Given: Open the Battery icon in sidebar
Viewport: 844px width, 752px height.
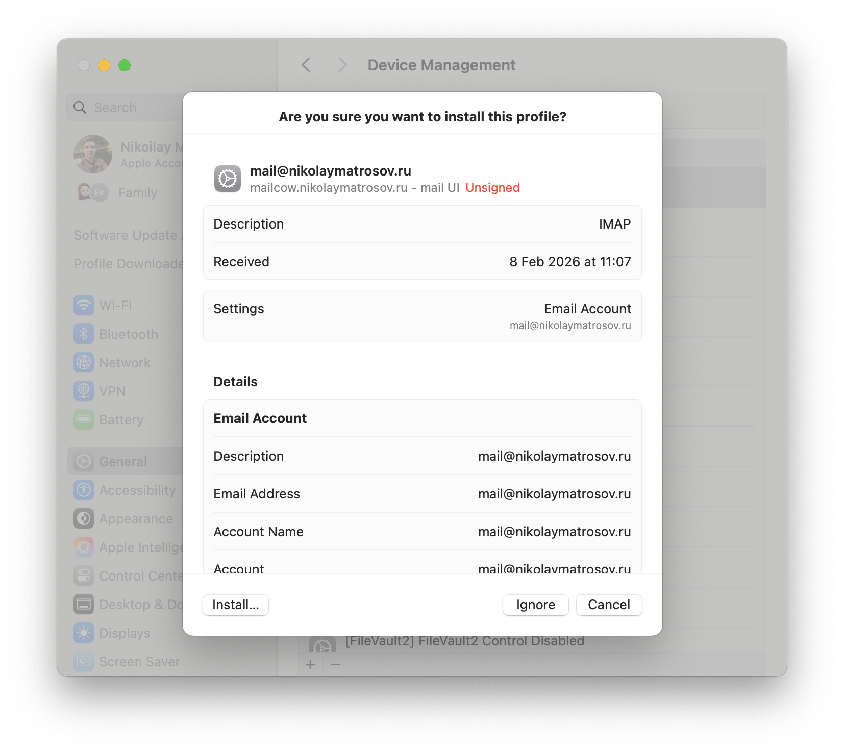Looking at the screenshot, I should tap(84, 420).
